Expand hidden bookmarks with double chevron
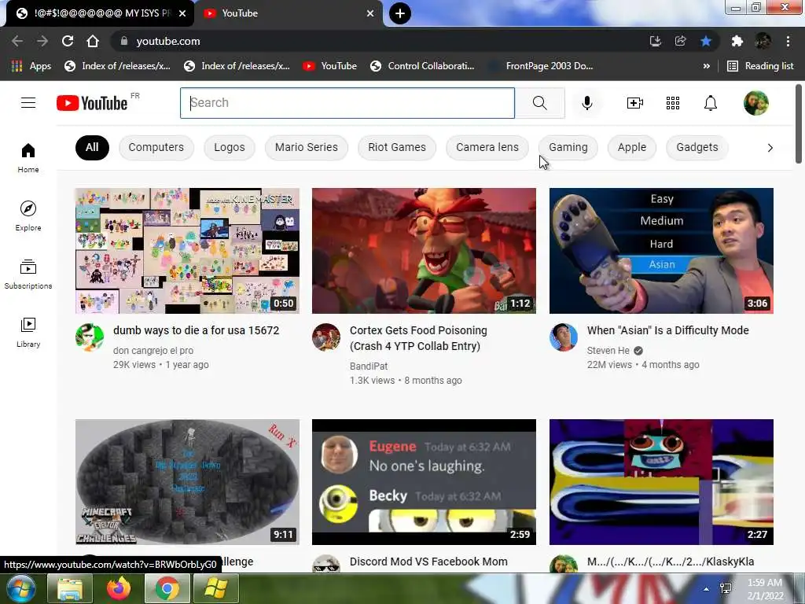The width and height of the screenshot is (805, 604). point(707,66)
